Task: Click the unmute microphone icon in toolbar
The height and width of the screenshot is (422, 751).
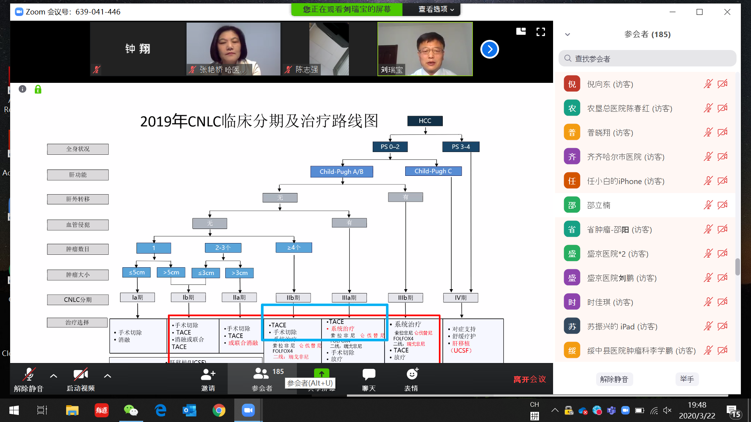Action: point(29,374)
